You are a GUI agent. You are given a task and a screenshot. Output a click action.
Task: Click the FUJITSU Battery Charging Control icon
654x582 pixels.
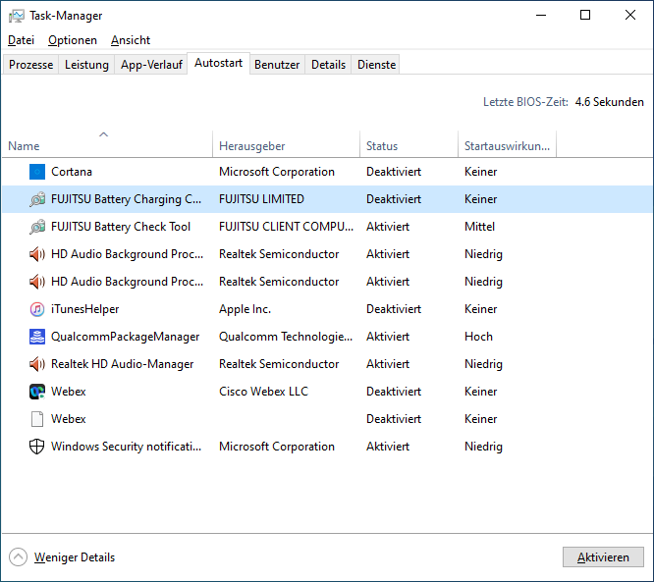coord(37,199)
